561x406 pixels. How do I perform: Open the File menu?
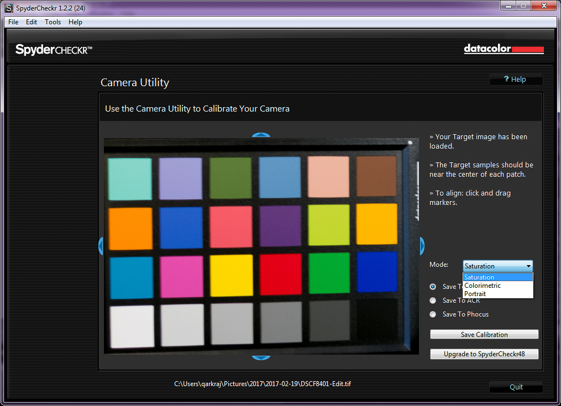[13, 22]
